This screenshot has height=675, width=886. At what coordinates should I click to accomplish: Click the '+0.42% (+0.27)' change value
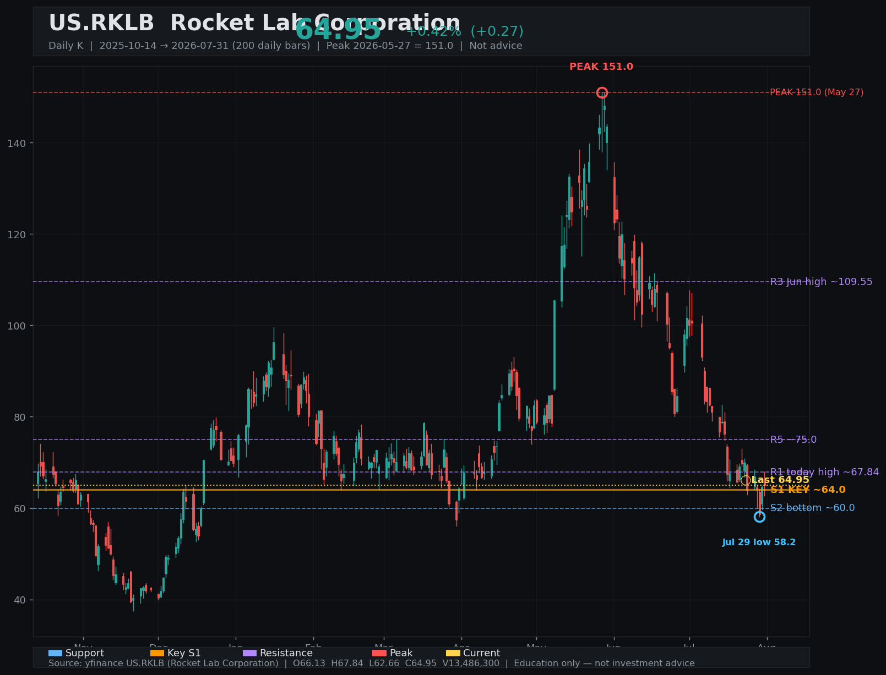[465, 31]
